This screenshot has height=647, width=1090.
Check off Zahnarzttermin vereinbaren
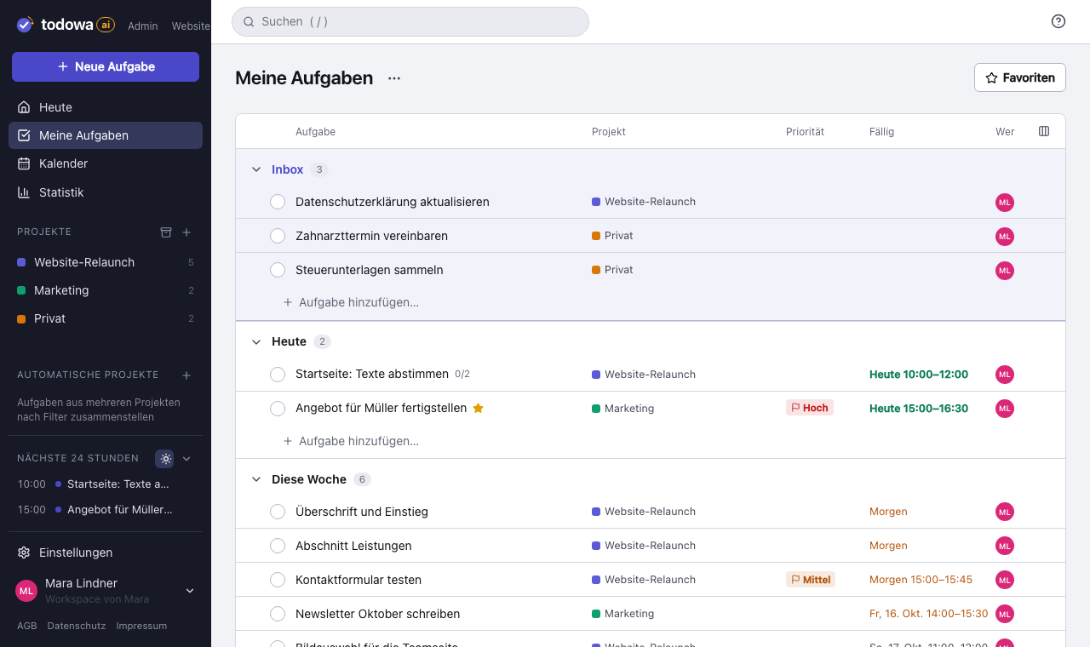278,236
